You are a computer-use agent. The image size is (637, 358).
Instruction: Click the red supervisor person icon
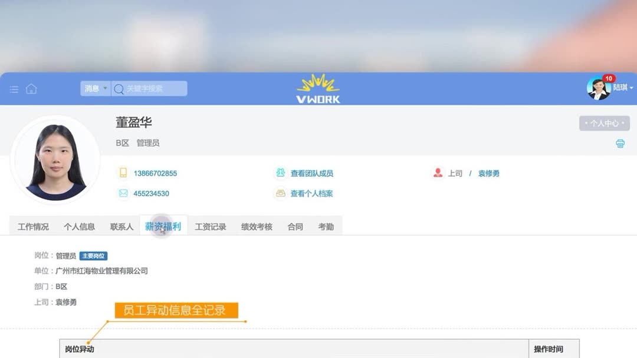(438, 173)
